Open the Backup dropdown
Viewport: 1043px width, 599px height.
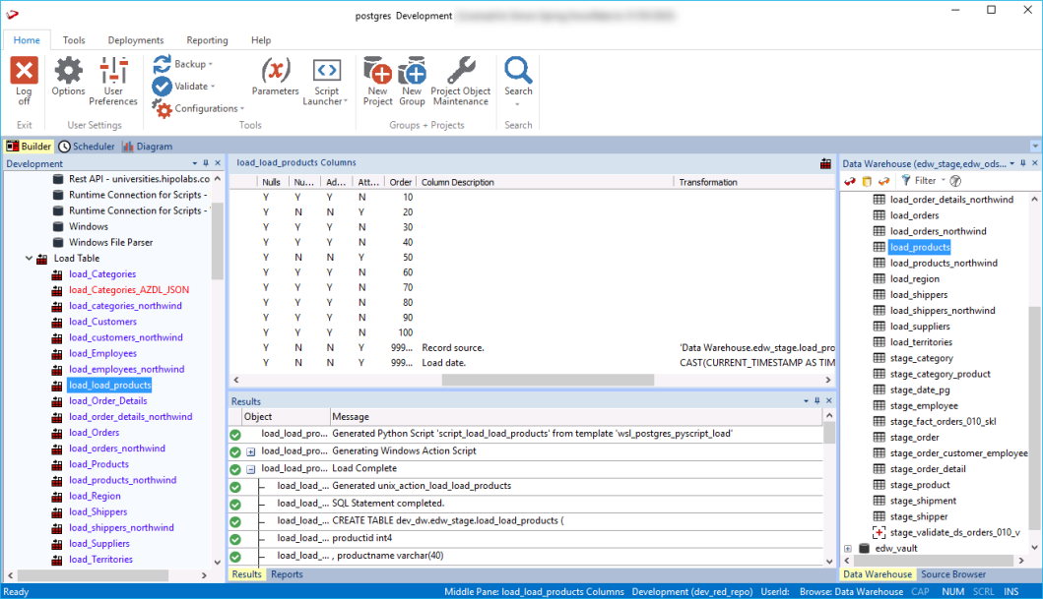(189, 64)
